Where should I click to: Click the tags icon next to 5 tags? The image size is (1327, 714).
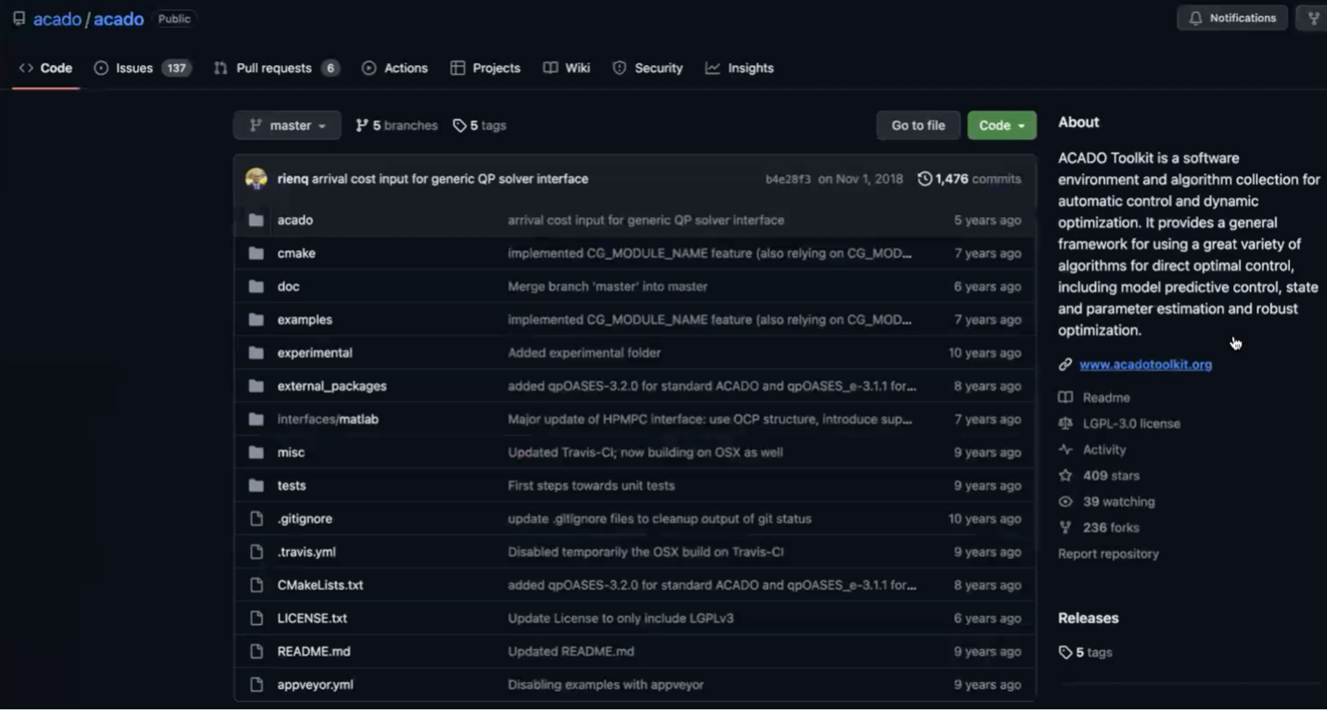tap(459, 125)
